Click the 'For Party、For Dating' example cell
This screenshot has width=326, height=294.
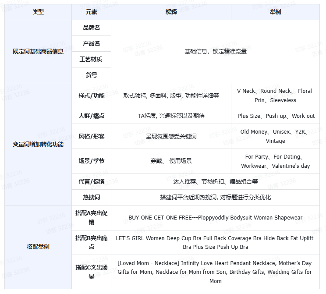(x=275, y=161)
